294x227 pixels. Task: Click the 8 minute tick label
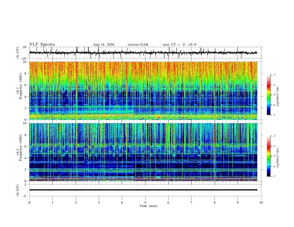coord(215,203)
